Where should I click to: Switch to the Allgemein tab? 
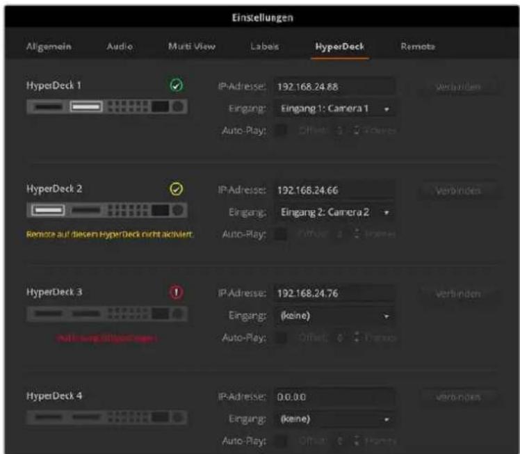pos(49,47)
